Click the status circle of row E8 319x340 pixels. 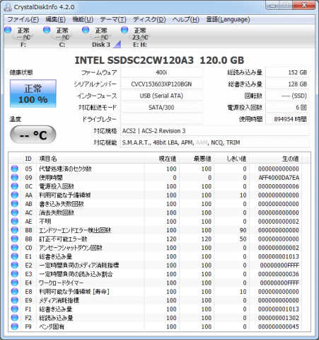pyautogui.click(x=15, y=291)
